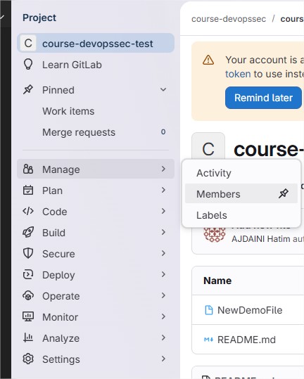Click the Merge requests count badge 0

[x=163, y=132]
